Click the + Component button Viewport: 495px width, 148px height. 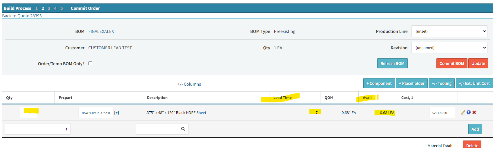point(379,83)
